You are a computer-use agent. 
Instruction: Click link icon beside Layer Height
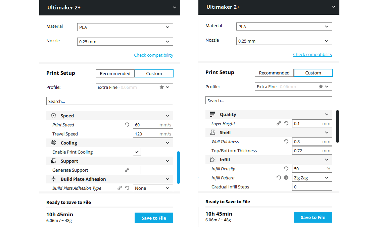coord(279,123)
